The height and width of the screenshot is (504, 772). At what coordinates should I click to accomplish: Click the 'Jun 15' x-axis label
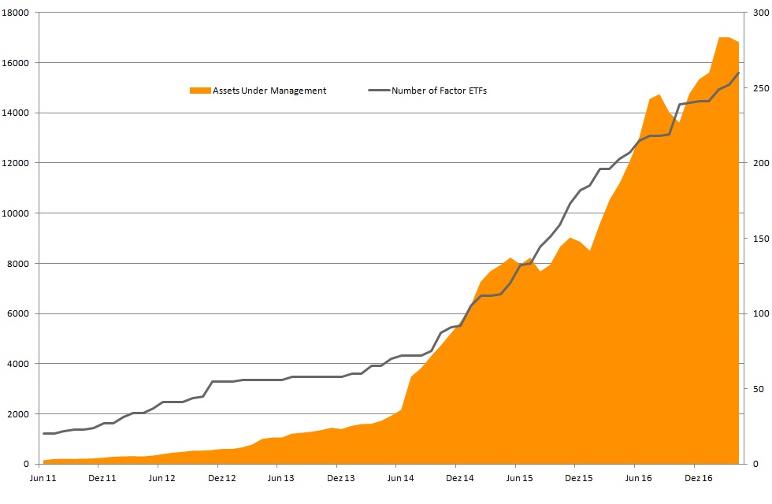[x=518, y=477]
